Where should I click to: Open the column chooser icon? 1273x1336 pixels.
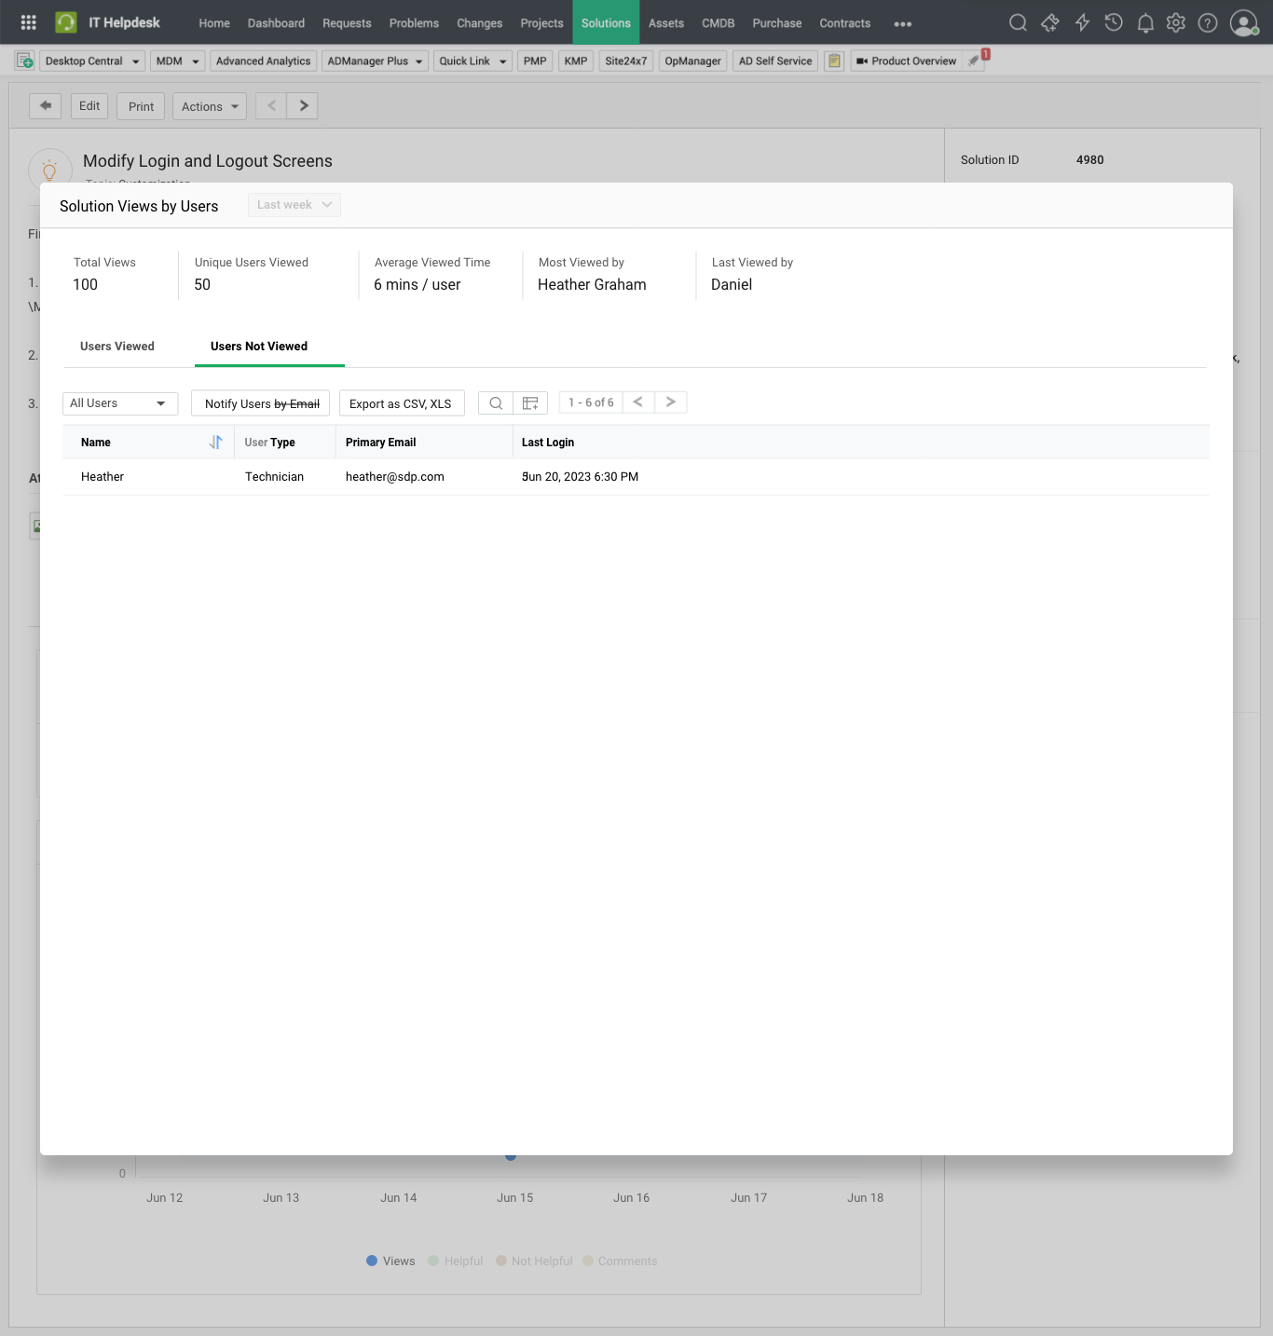point(530,403)
